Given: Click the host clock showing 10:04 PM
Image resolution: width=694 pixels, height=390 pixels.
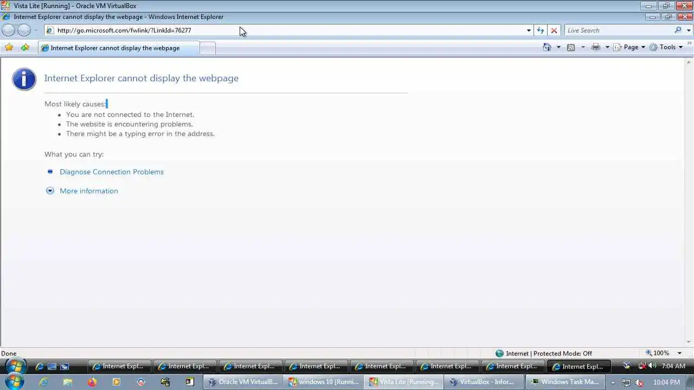Looking at the screenshot, I should (x=666, y=382).
